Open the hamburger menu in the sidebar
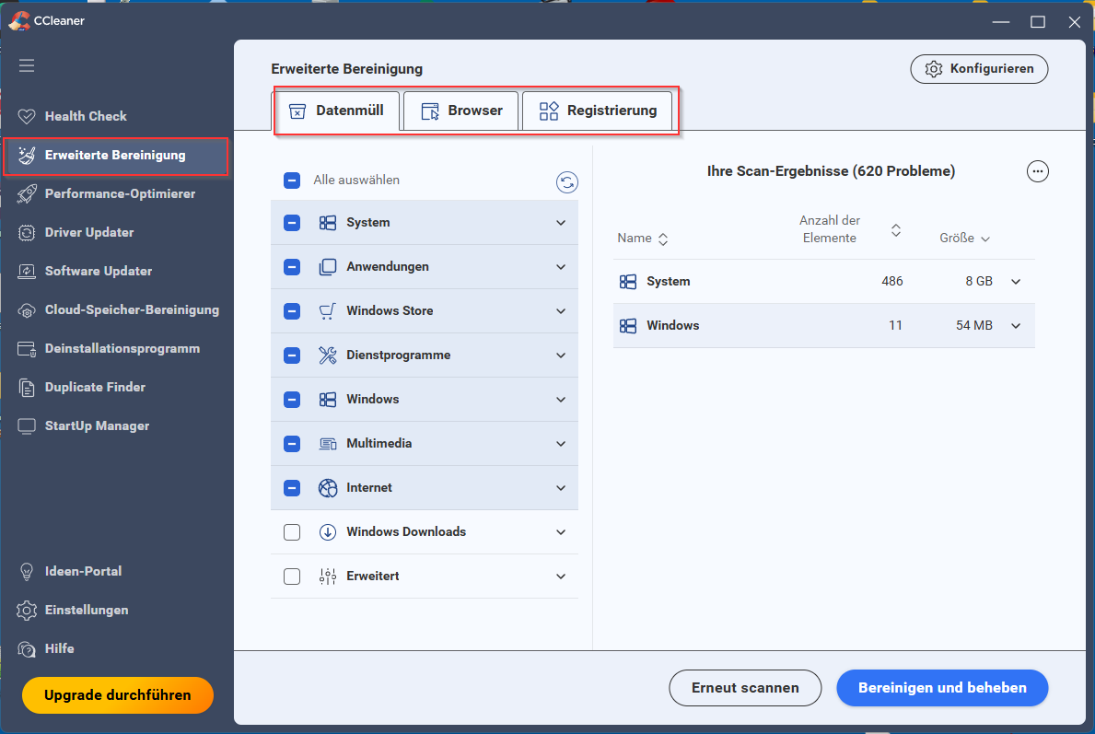1095x734 pixels. tap(27, 65)
